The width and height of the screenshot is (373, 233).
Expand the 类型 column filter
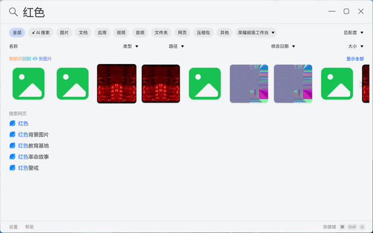(x=131, y=46)
